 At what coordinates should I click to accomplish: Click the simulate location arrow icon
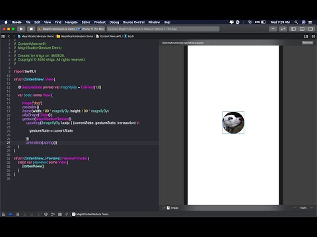point(67,214)
